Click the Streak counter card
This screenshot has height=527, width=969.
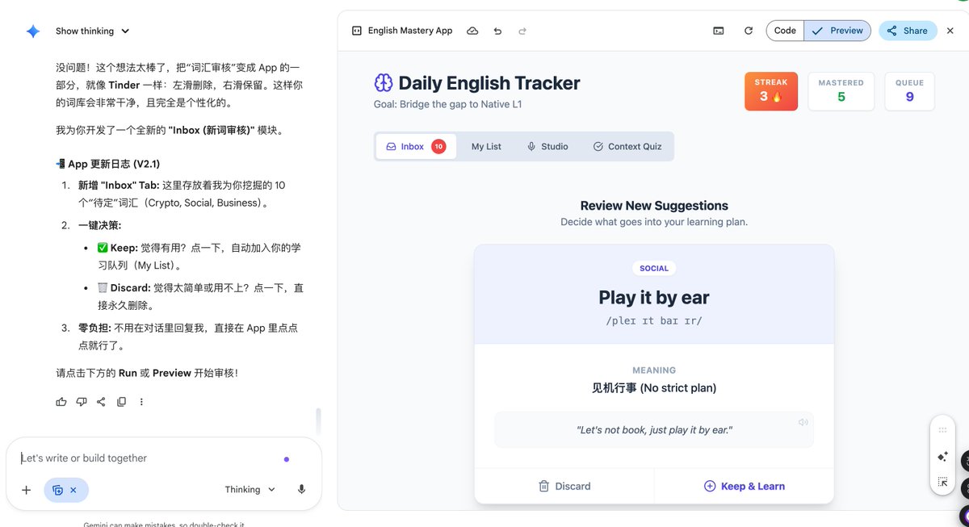click(x=770, y=91)
